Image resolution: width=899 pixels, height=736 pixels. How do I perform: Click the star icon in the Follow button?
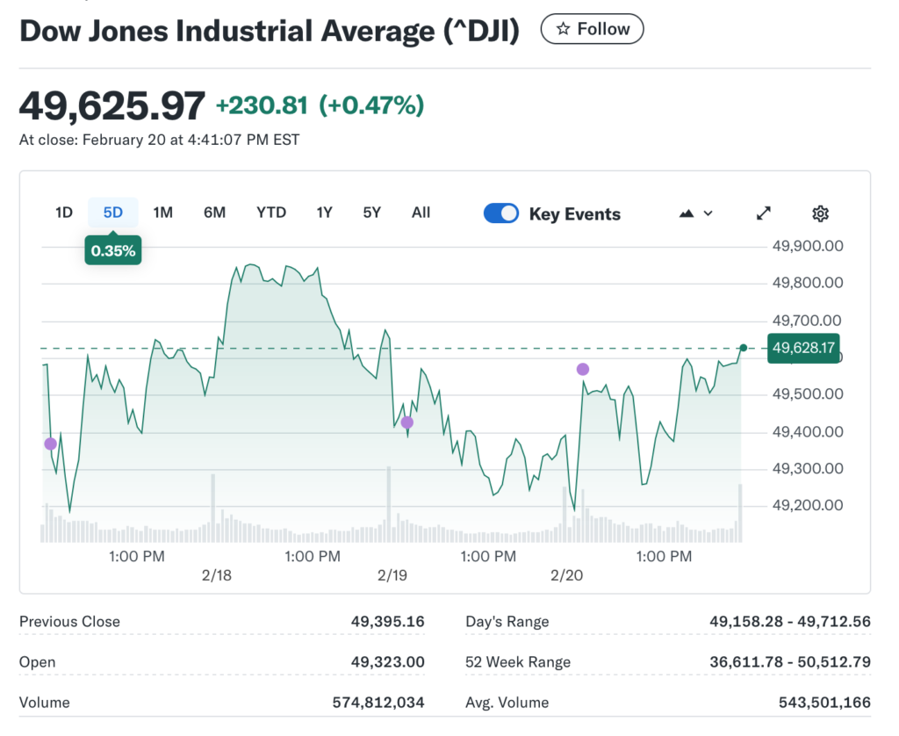(x=561, y=28)
